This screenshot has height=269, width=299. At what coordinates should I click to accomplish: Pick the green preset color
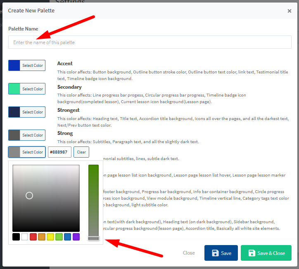tap(59, 237)
